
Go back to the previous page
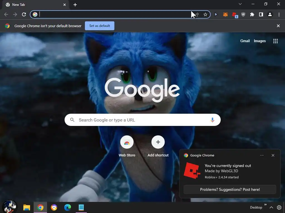pos(6,14)
